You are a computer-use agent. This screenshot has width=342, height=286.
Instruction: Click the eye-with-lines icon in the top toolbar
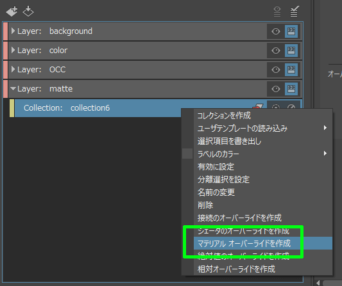click(x=277, y=12)
